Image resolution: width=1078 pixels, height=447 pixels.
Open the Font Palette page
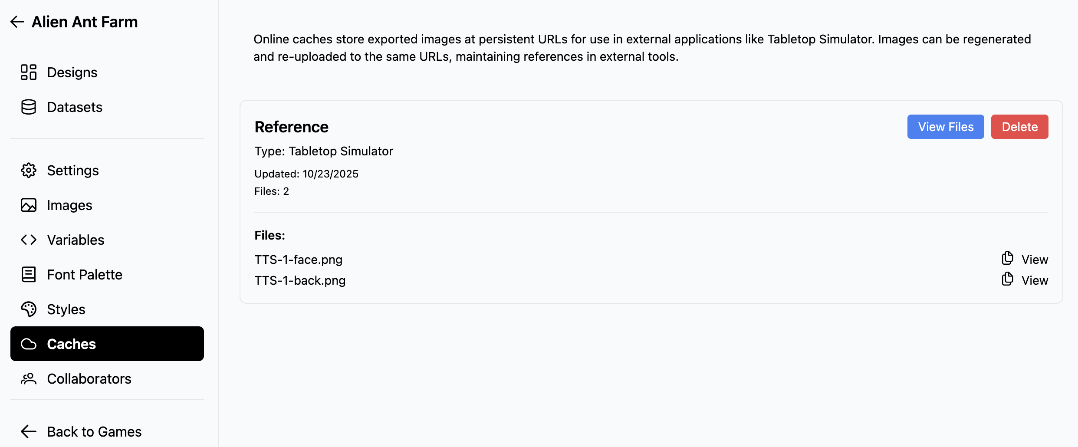[x=85, y=275]
